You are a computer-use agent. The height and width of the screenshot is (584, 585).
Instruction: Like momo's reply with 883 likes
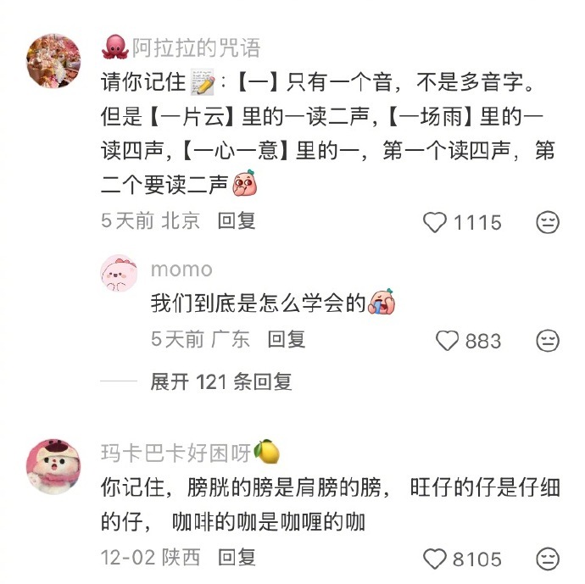(447, 341)
